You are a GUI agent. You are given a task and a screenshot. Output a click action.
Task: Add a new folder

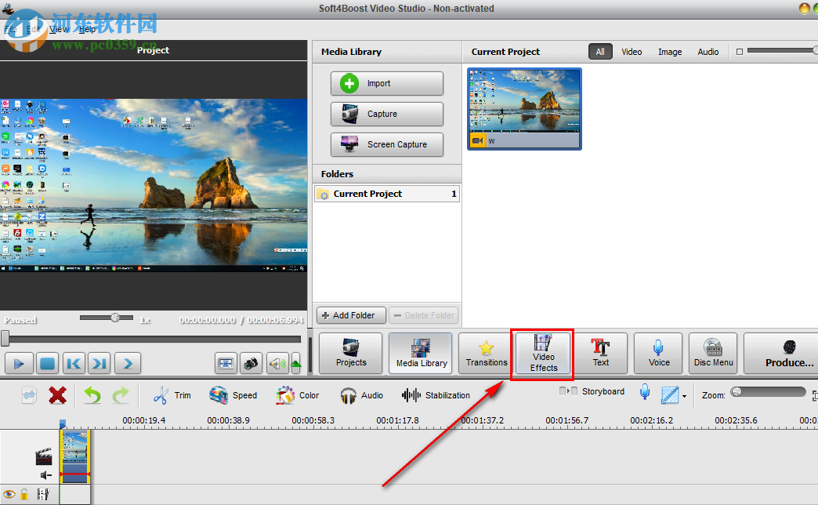coord(351,315)
